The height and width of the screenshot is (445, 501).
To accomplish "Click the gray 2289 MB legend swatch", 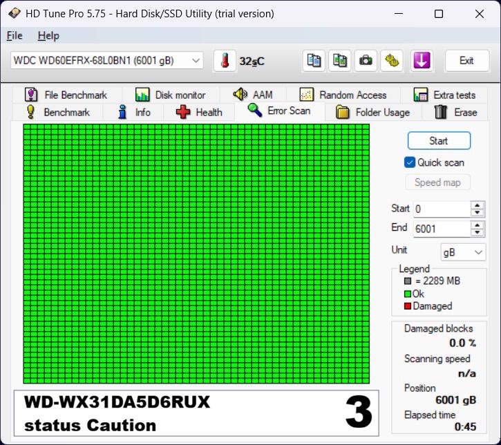I will click(408, 281).
